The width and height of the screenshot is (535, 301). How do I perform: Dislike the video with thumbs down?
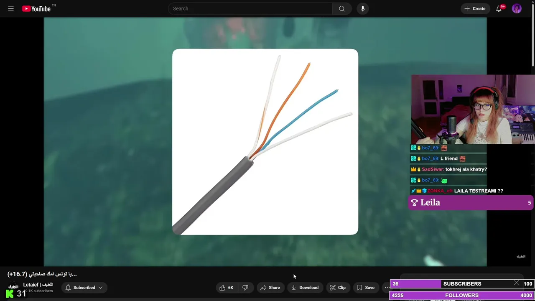tap(245, 288)
